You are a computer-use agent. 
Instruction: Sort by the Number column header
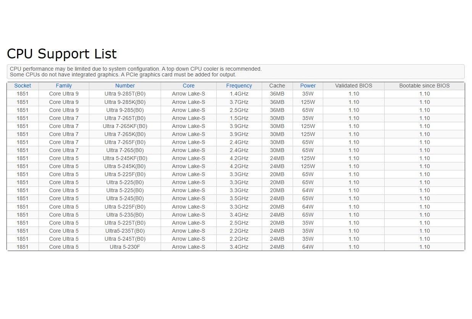[125, 86]
